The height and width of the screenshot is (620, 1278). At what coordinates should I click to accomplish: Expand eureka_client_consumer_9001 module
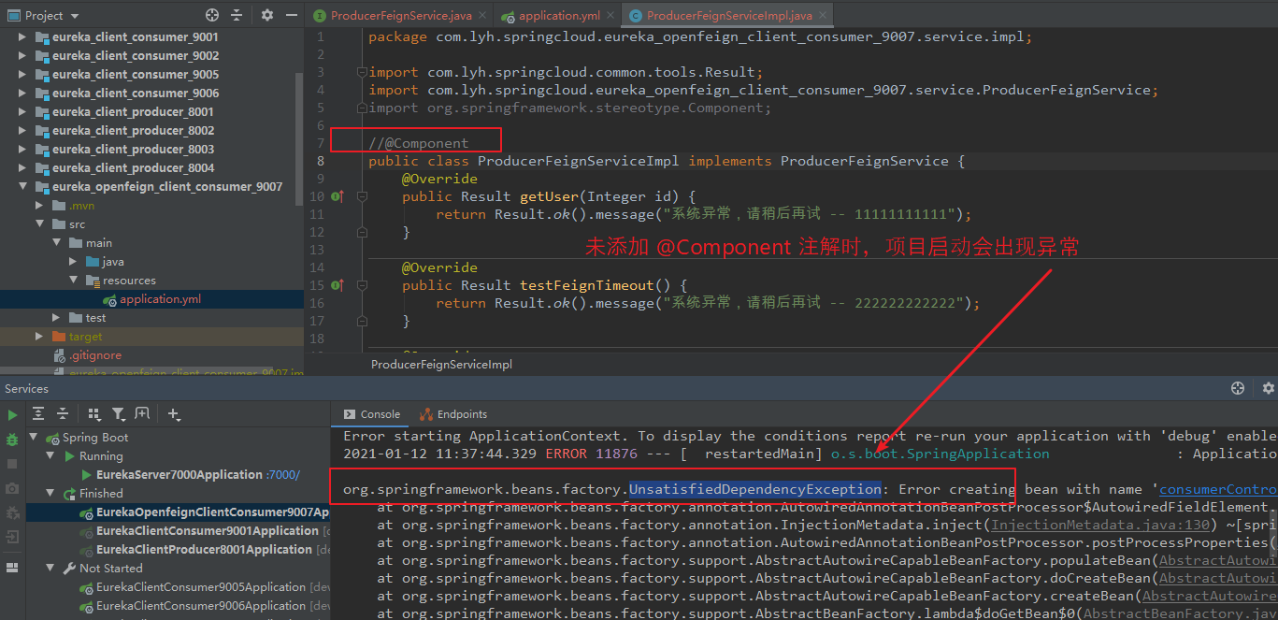(x=23, y=37)
